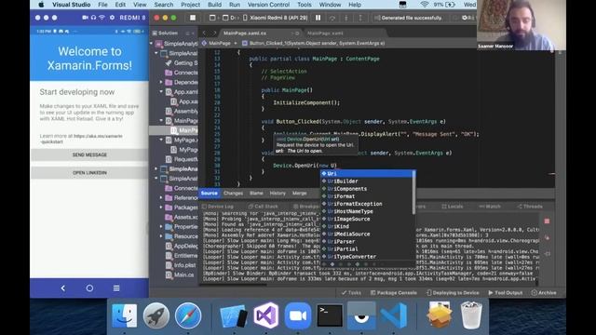The height and width of the screenshot is (335, 596).
Task: Stop the running debug session
Action: coord(193,18)
